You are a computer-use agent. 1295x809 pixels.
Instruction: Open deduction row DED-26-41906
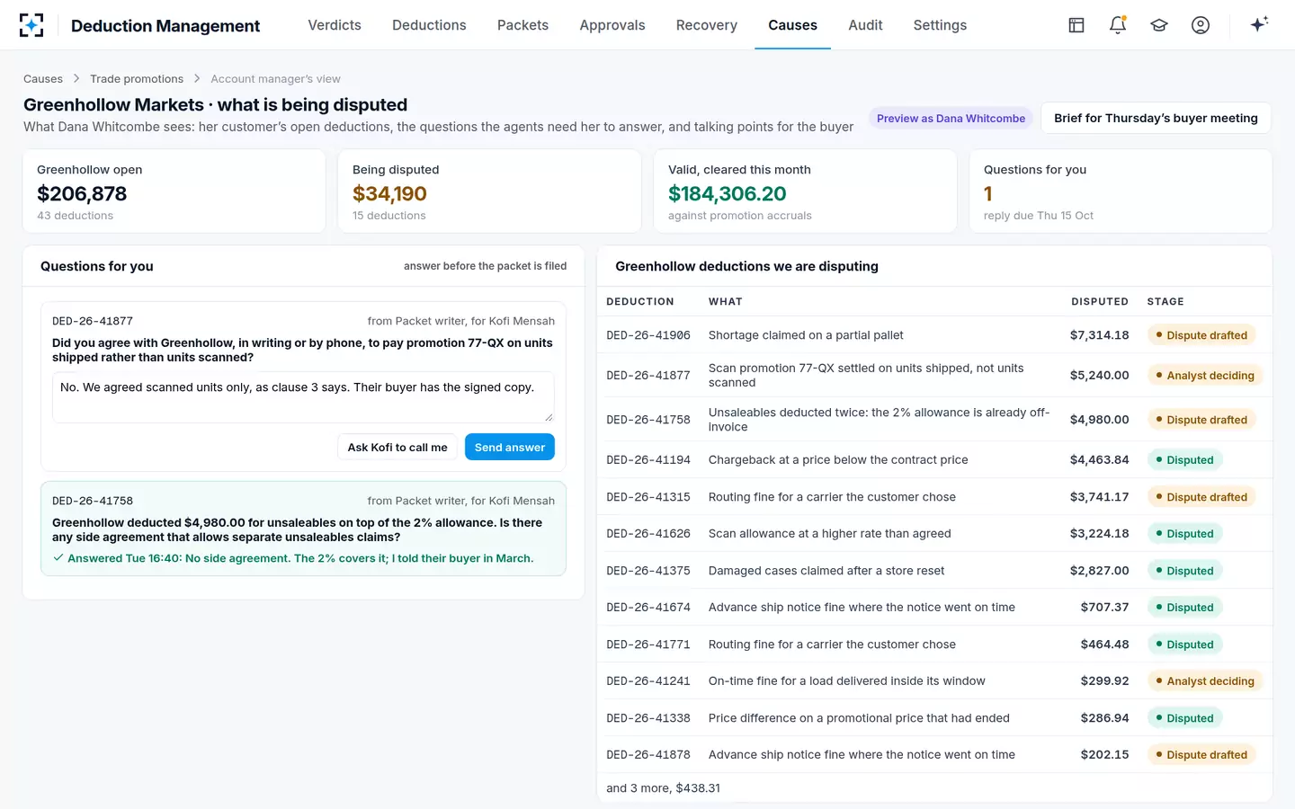[934, 335]
